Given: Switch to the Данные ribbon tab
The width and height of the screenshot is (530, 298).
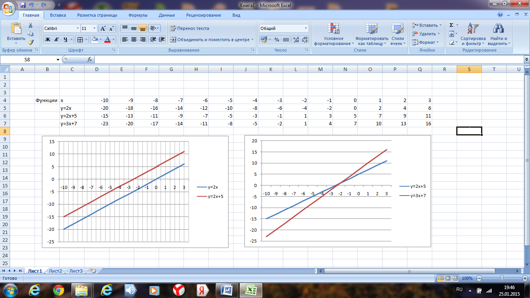Looking at the screenshot, I should coord(166,15).
